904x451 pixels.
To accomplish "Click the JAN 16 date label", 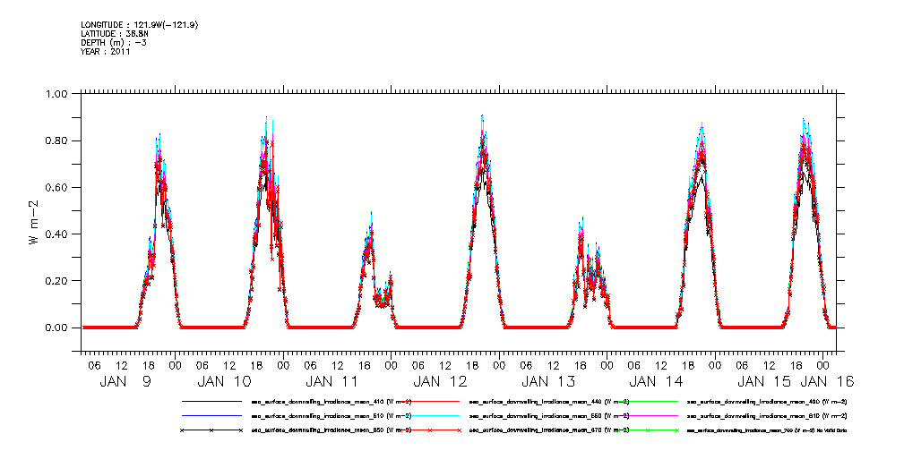I will coord(826,381).
